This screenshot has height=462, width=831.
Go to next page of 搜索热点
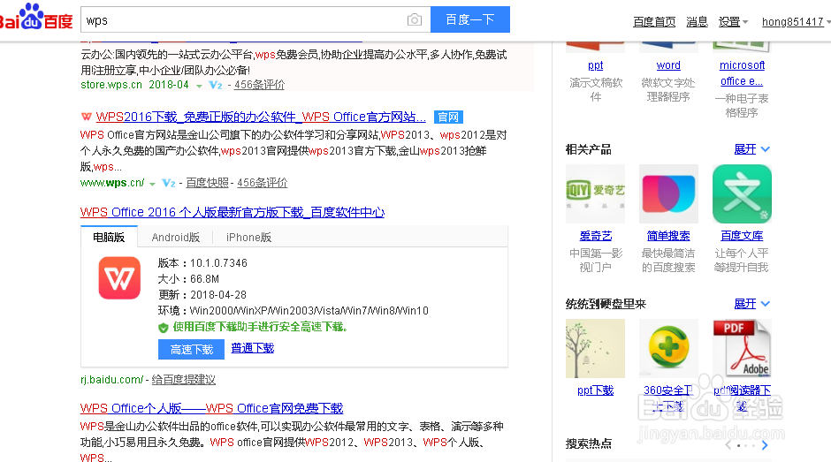764,445
